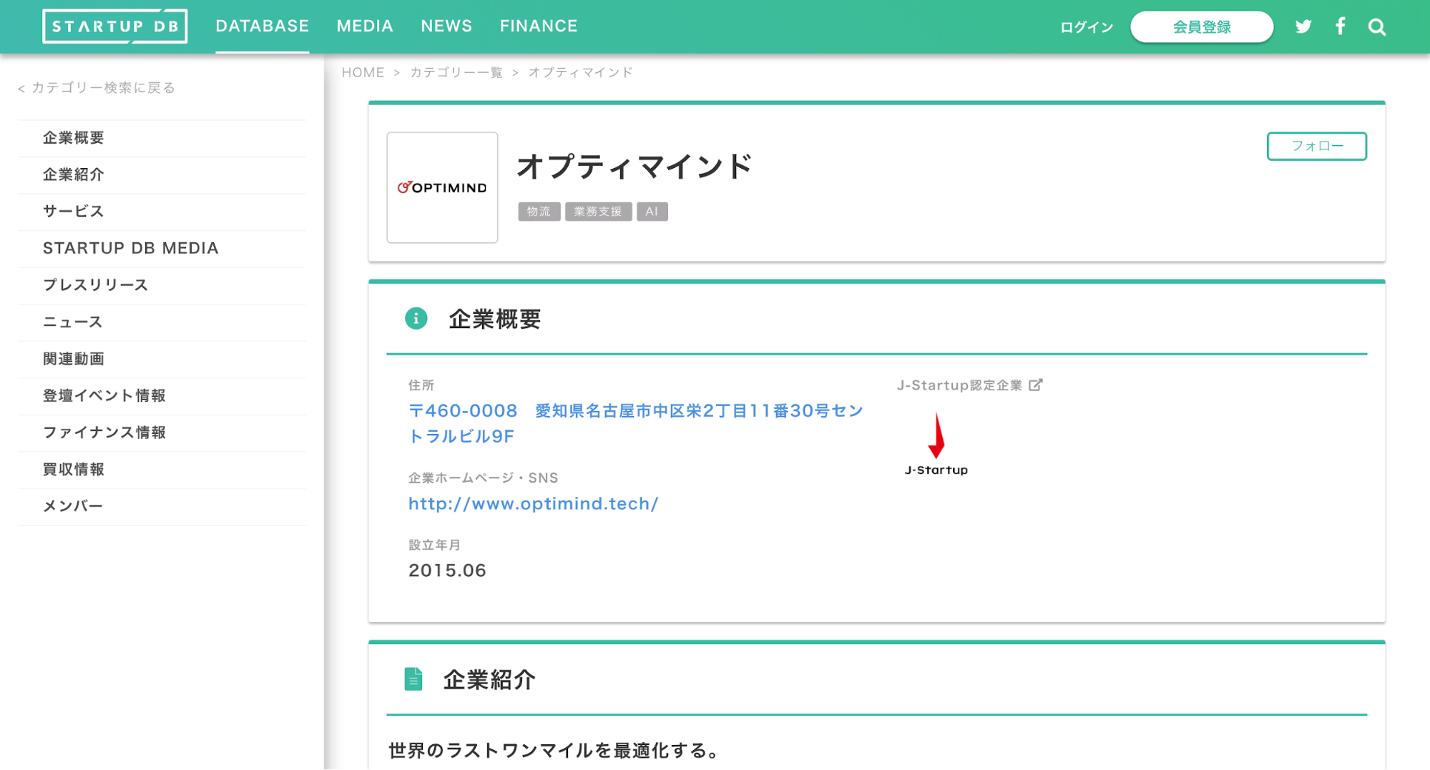Click the カテゴリー一覧 breadcrumb link
The height and width of the screenshot is (770, 1430).
point(456,72)
